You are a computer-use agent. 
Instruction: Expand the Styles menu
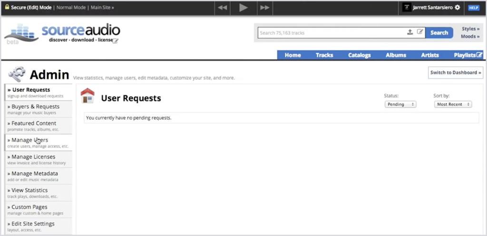click(x=470, y=29)
